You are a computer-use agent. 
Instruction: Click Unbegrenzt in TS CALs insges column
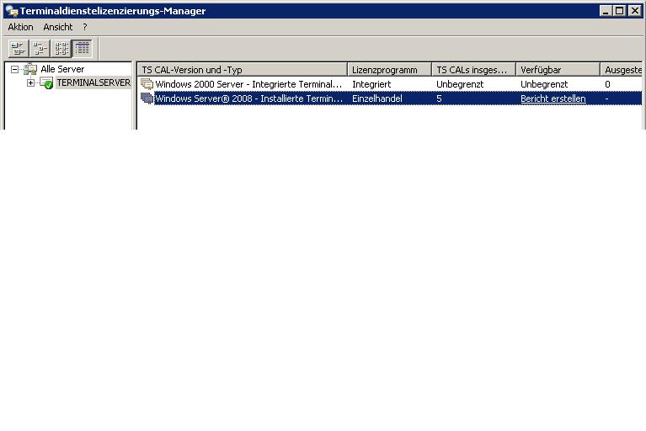(x=460, y=84)
